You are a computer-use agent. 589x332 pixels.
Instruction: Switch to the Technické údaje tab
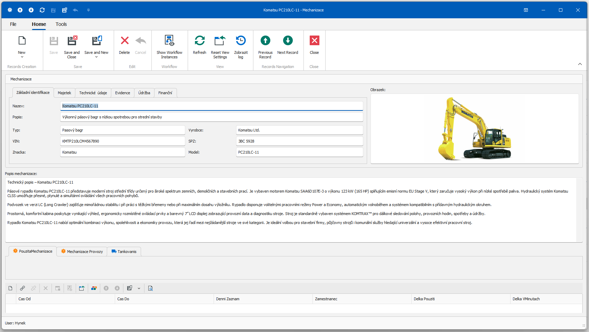point(93,93)
